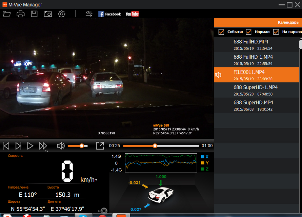The height and width of the screenshot is (217, 302).
Task: Mute audio with the speaker icon
Action: click(61, 146)
